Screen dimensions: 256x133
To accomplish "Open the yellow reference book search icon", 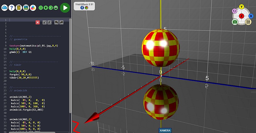I will [x=19, y=8].
